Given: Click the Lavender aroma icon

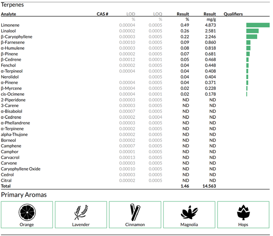Looking at the screenshot, I should pos(81,212).
